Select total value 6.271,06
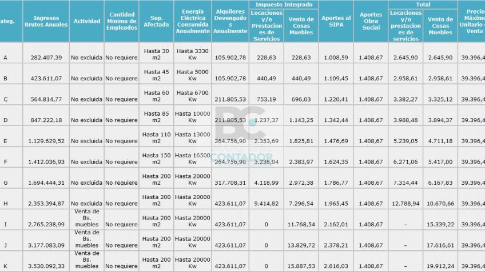Screen dimensions: 485x272 tap(406, 162)
